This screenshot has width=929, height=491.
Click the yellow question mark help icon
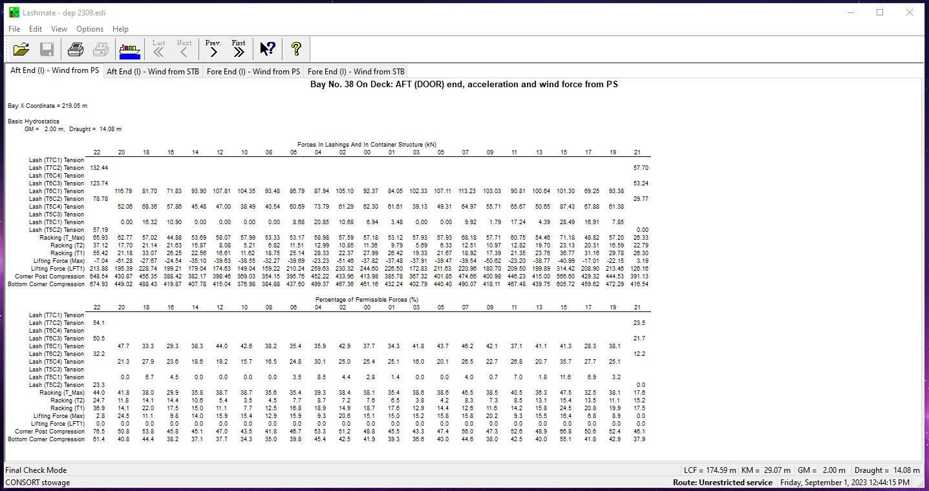[x=296, y=49]
